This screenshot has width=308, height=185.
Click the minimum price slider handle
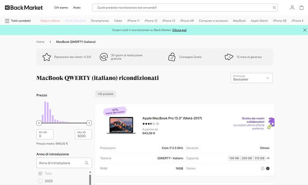(39, 123)
